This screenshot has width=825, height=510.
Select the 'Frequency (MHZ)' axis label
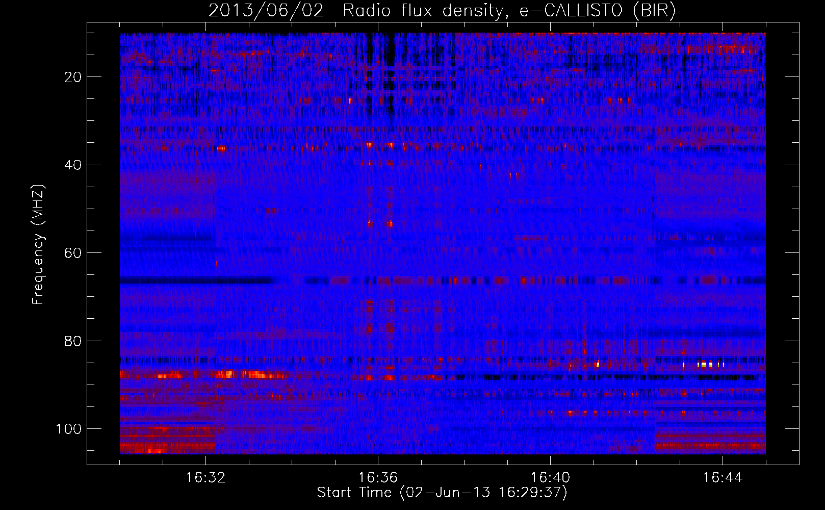pos(38,245)
